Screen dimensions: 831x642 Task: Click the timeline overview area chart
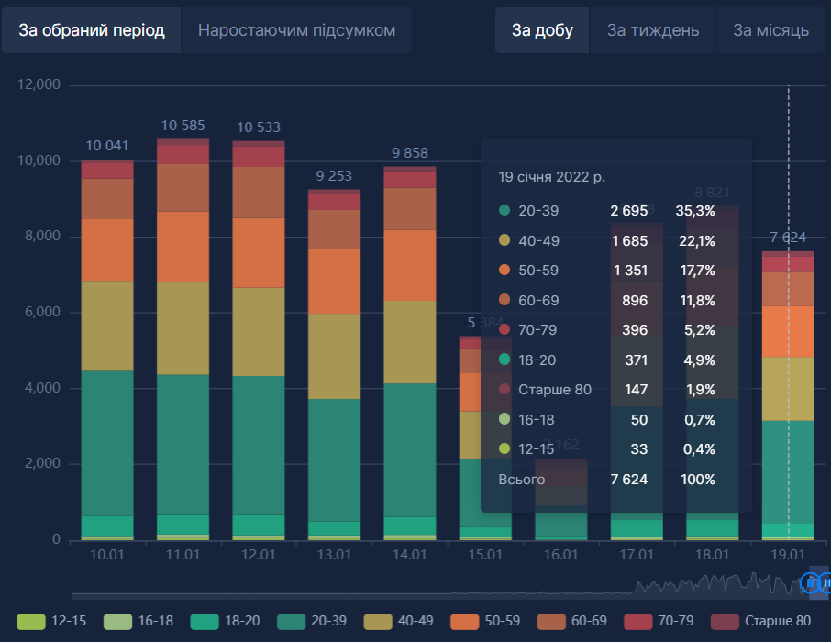(x=715, y=583)
